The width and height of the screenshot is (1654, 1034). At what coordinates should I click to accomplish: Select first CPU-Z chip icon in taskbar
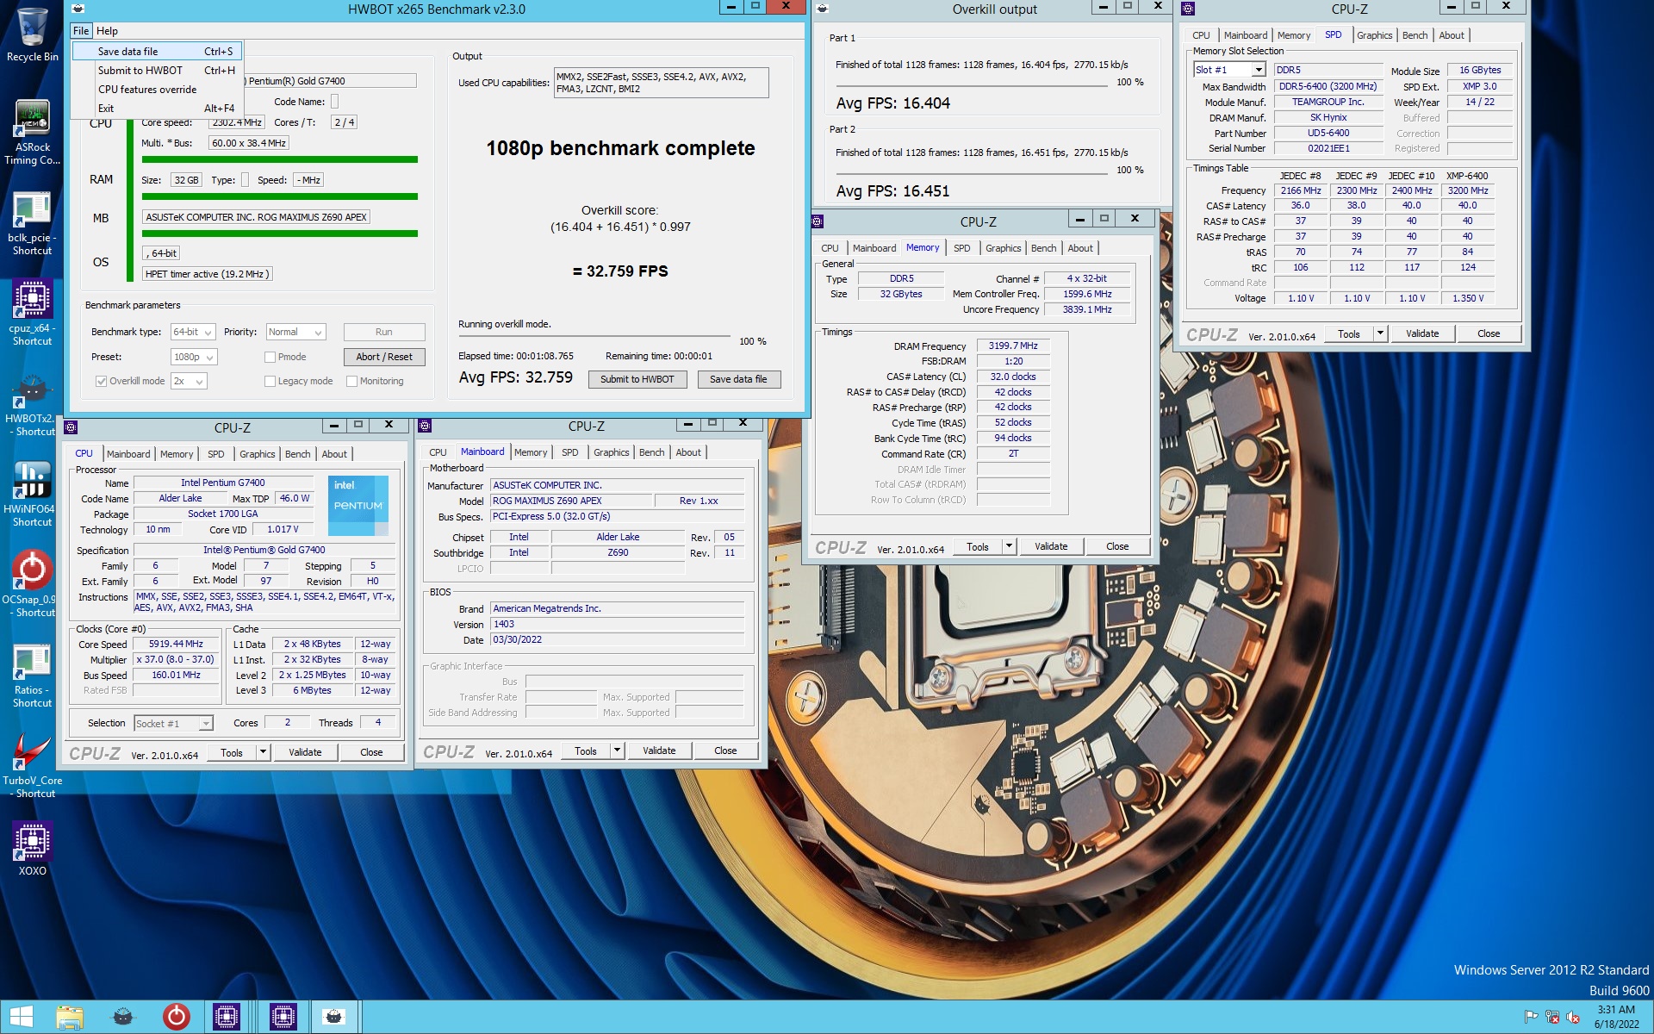pyautogui.click(x=227, y=1017)
